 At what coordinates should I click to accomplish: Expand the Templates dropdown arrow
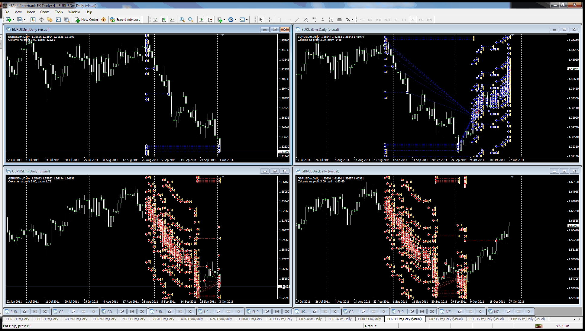click(247, 20)
